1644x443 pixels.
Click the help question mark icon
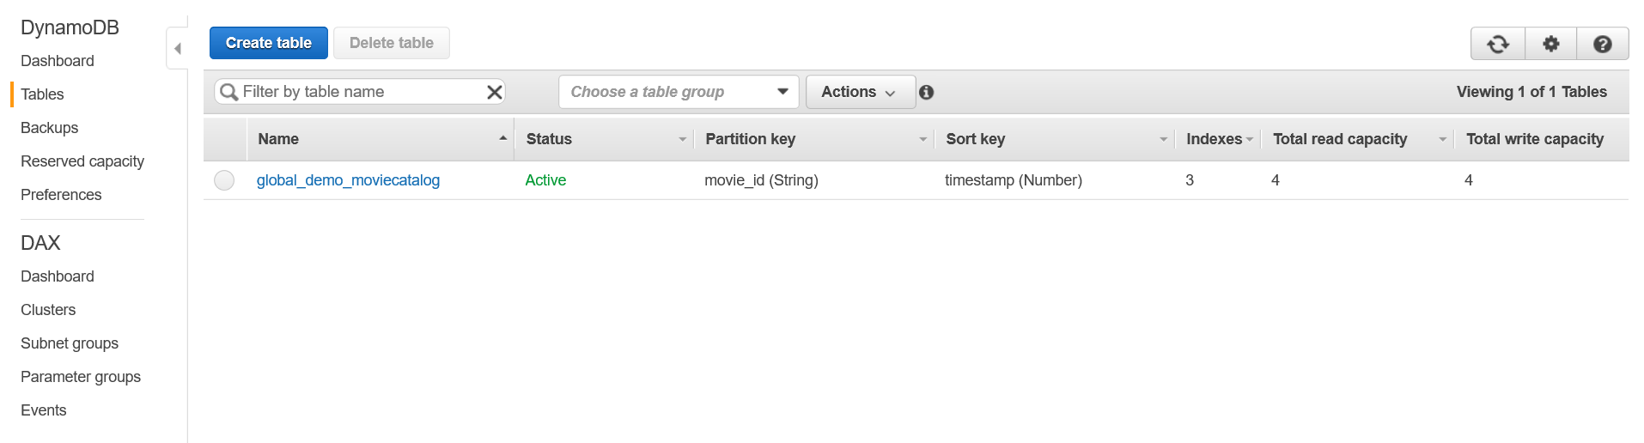pyautogui.click(x=1602, y=44)
